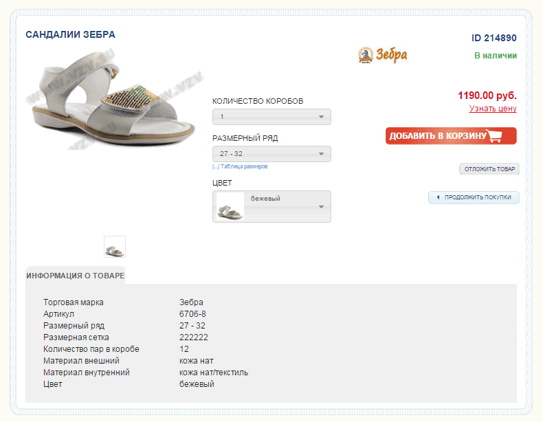Open the Таблица размеров link
The image size is (543, 422).
[244, 166]
